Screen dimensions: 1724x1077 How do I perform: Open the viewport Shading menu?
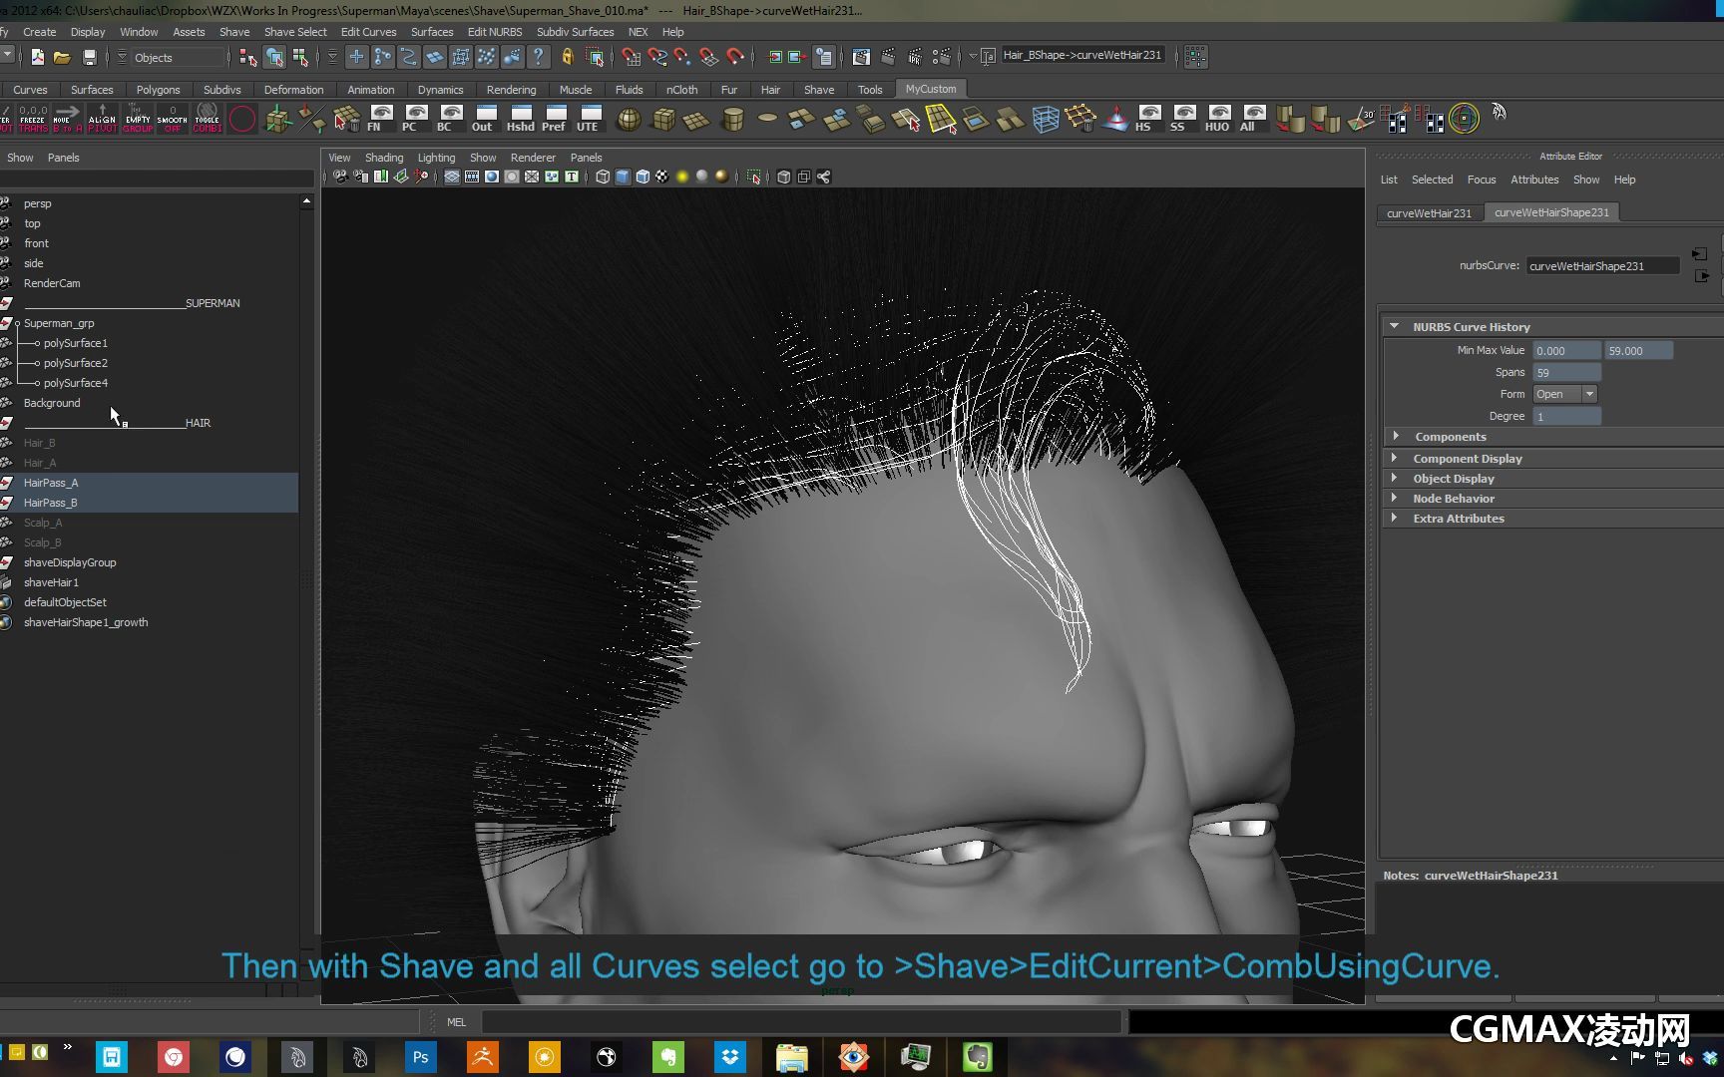[x=384, y=158]
